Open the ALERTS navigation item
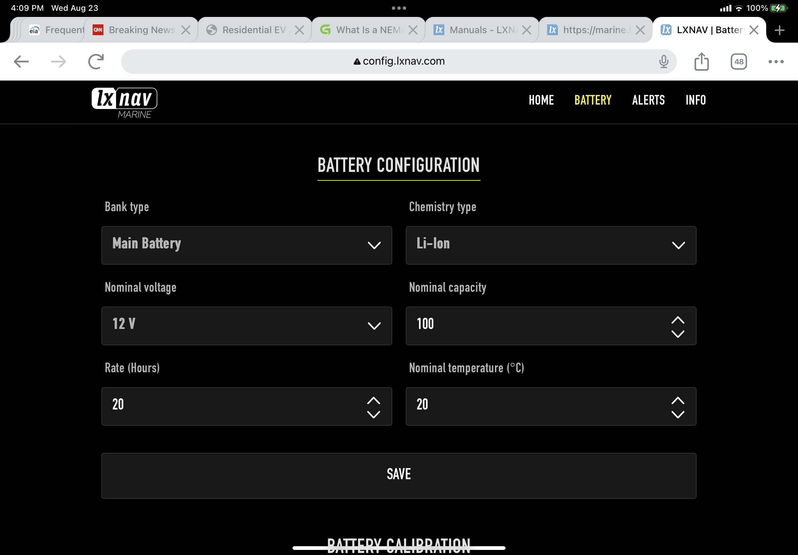The image size is (798, 555). tap(648, 100)
